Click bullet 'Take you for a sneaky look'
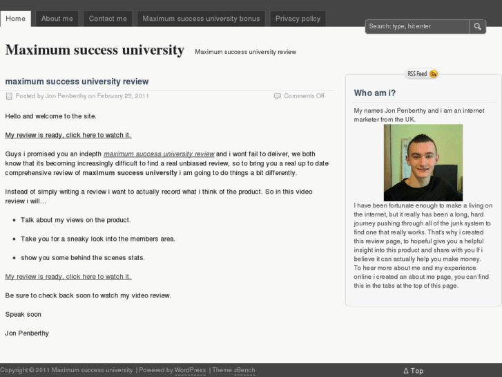The width and height of the screenshot is (502, 377). point(98,239)
